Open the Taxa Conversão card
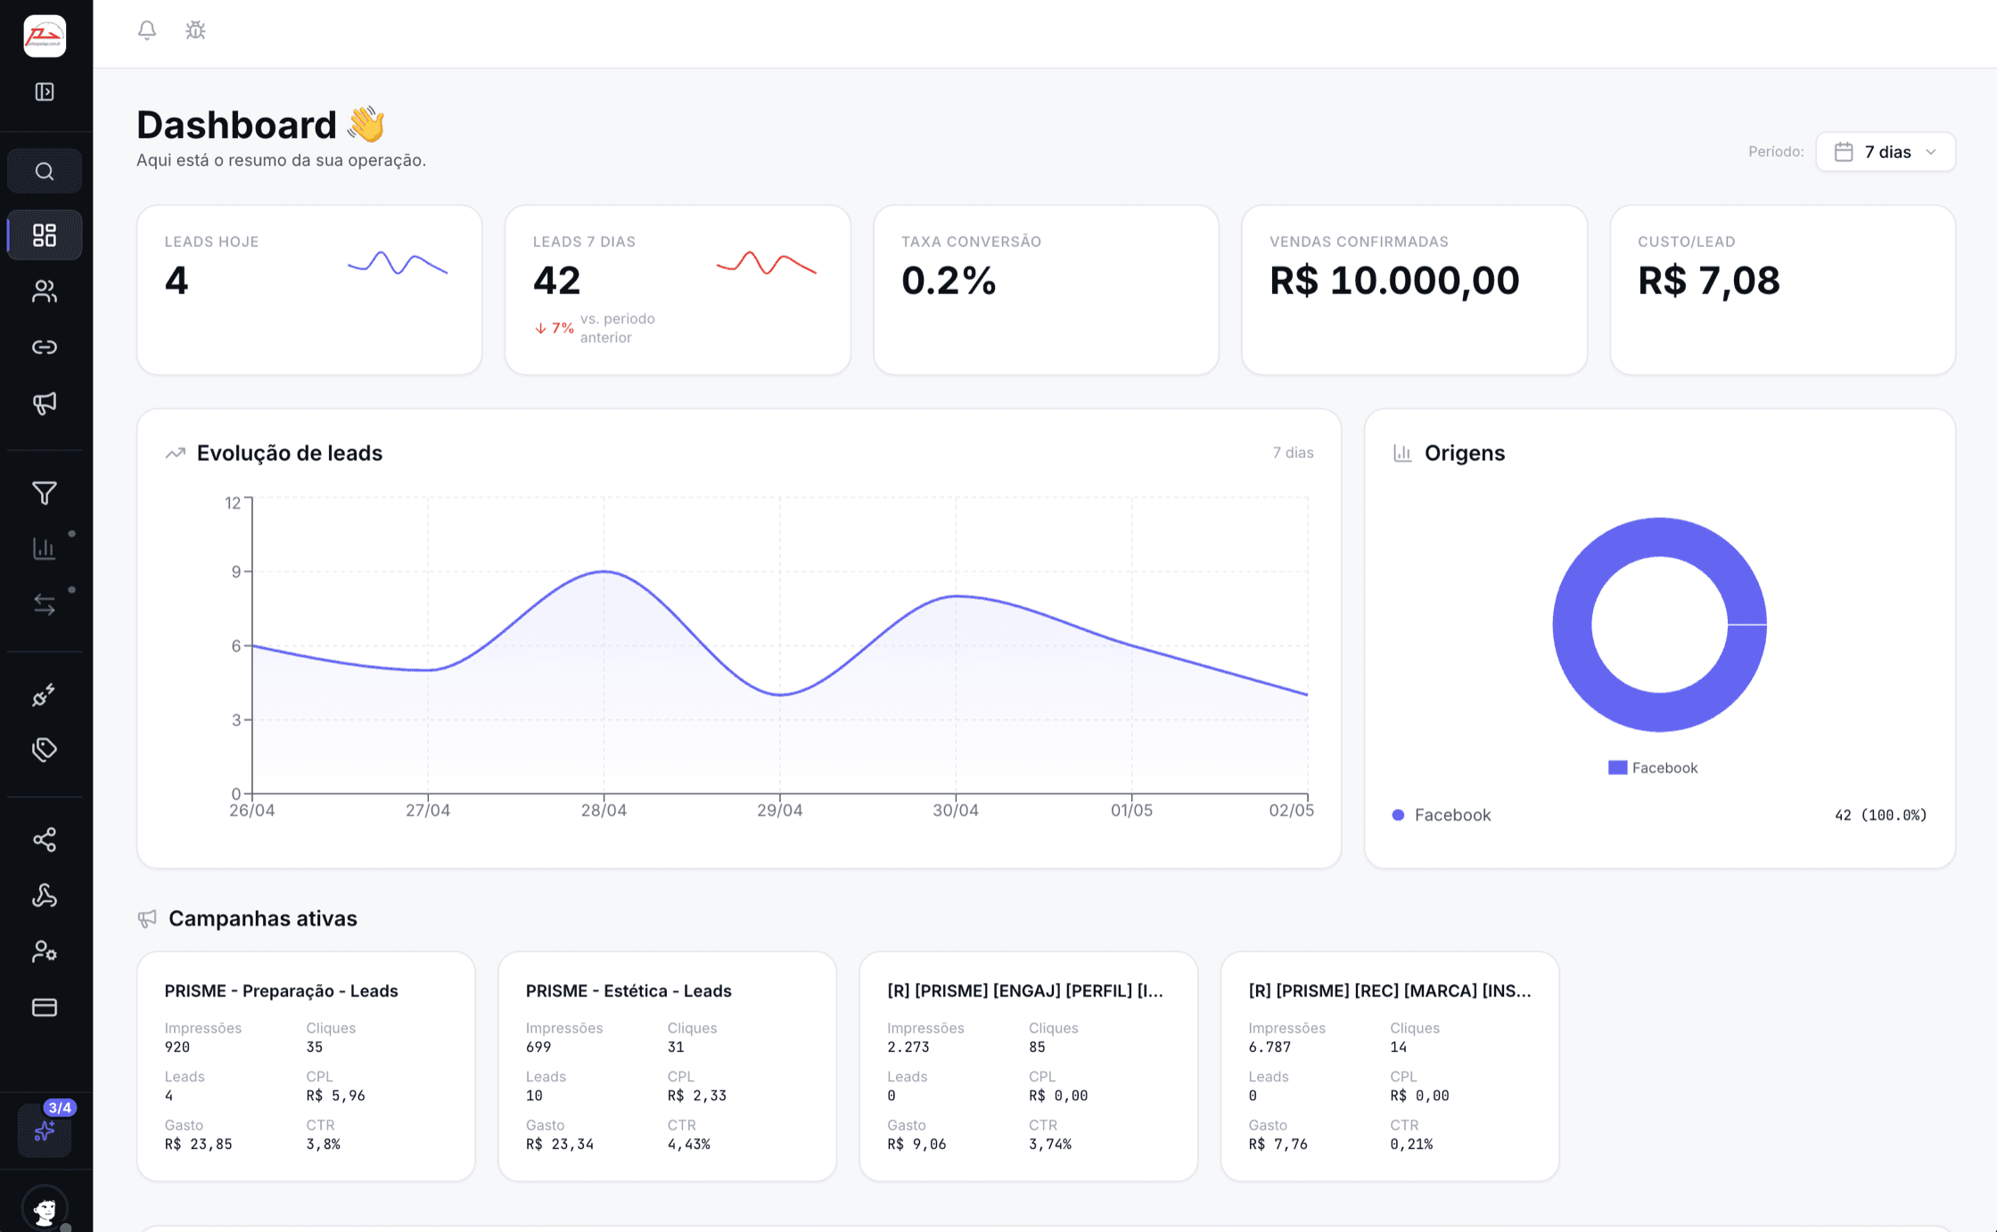 coord(1046,290)
